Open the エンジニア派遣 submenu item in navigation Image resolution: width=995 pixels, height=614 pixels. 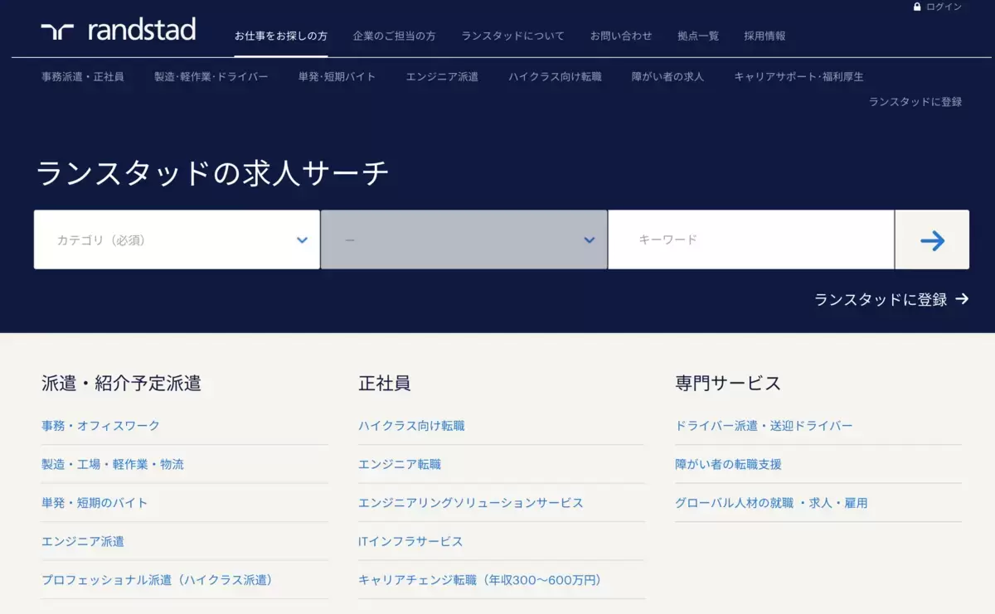442,77
